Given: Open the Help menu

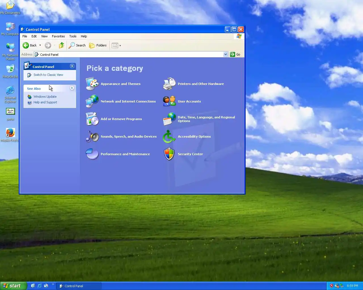Looking at the screenshot, I should pos(84,36).
